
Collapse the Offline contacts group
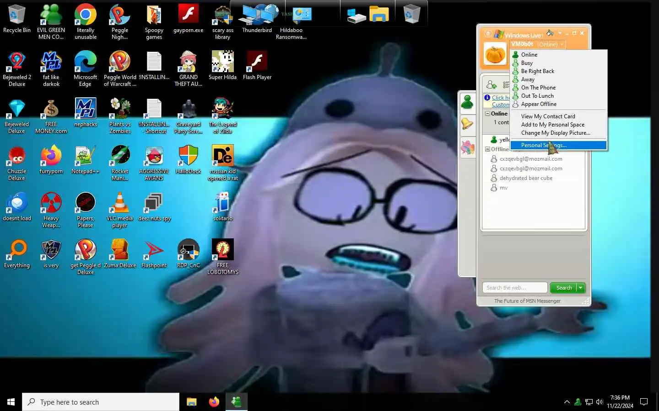pos(487,149)
